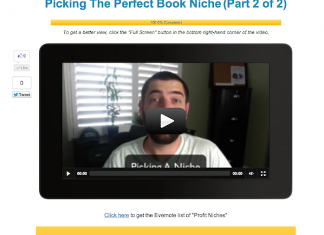Screen dimensions: 324x235
Task: Click the large center play button overlay
Action: point(166,121)
